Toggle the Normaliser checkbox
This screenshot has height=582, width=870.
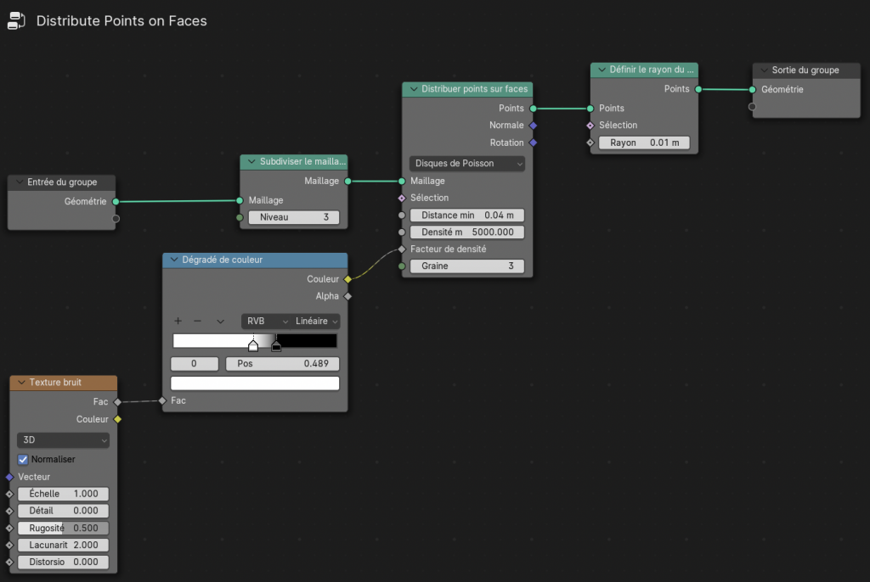24,459
